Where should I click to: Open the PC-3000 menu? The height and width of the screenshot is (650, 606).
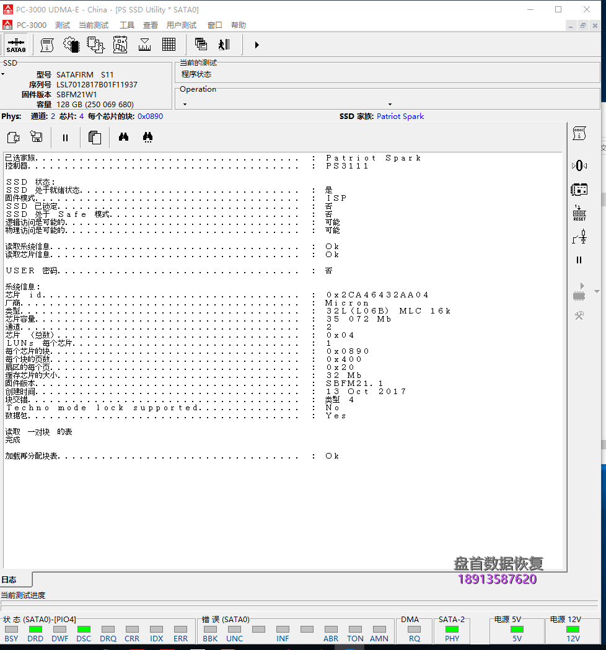click(x=32, y=25)
